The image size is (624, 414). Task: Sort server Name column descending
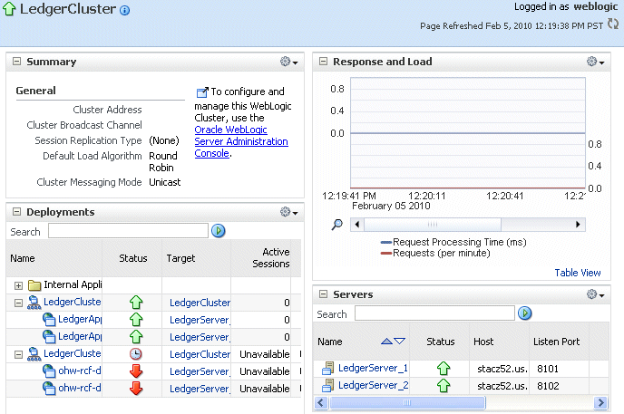pyautogui.click(x=399, y=341)
